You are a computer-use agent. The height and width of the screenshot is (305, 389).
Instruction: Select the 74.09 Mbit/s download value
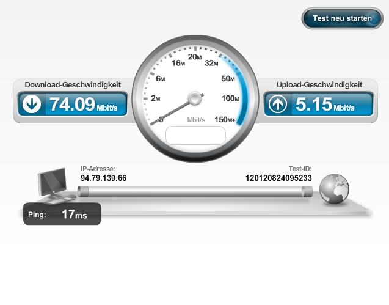(84, 104)
